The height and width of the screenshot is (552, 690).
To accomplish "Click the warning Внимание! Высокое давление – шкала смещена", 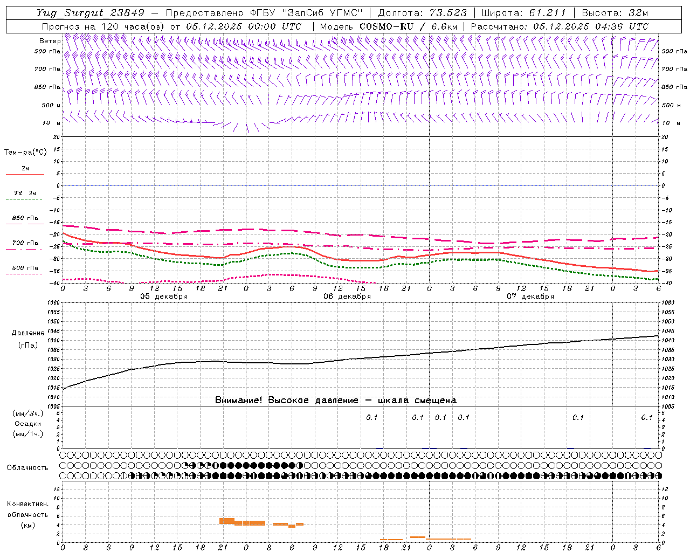I will (x=336, y=400).
